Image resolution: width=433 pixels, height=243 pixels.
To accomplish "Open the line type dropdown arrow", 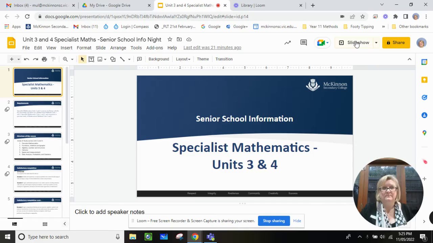I will coord(129,59).
